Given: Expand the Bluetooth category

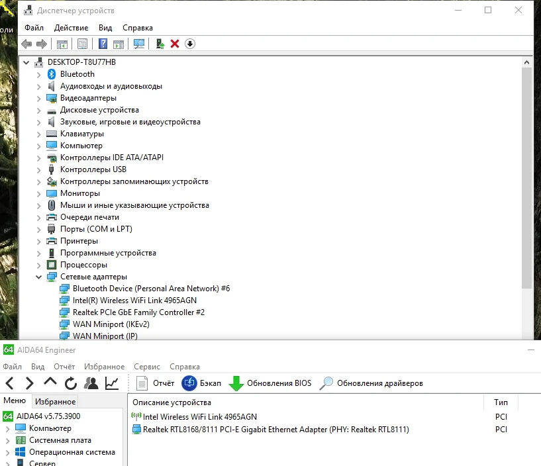Looking at the screenshot, I should pos(38,75).
